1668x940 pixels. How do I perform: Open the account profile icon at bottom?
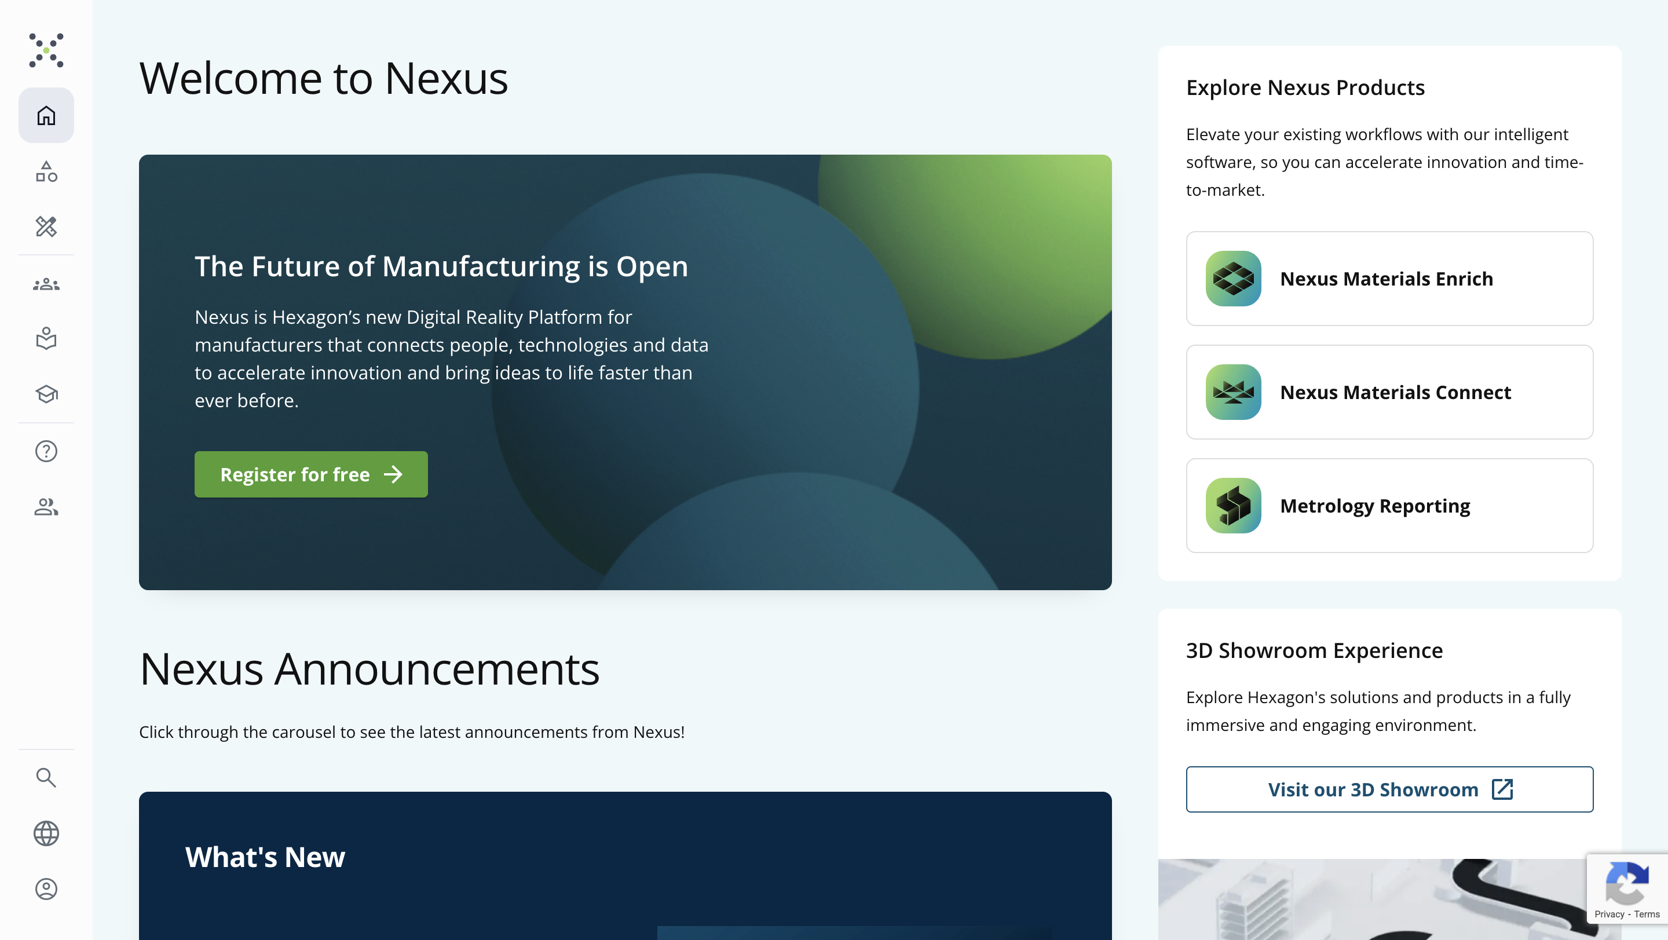[46, 889]
